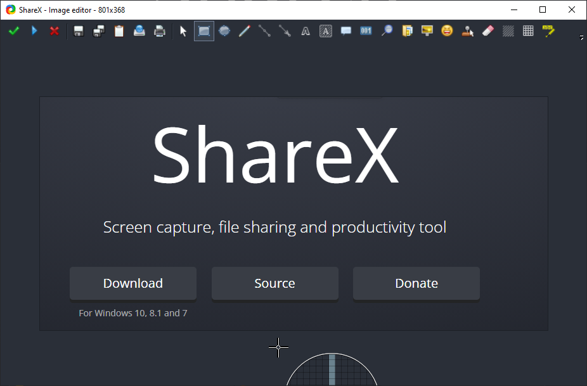587x386 pixels.
Task: Print the image
Action: point(159,30)
